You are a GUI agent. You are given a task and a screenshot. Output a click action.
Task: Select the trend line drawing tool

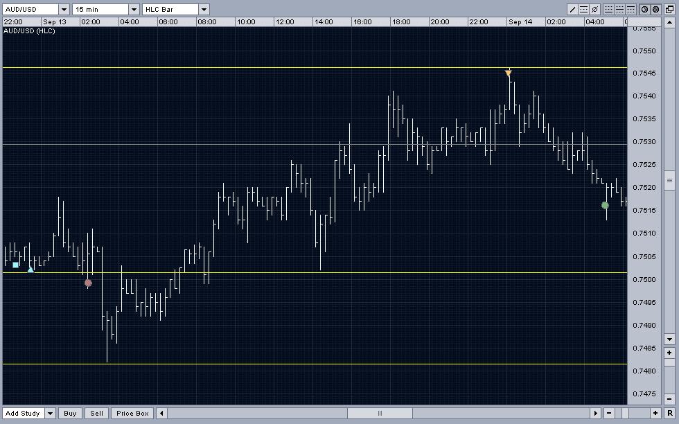tap(572, 9)
